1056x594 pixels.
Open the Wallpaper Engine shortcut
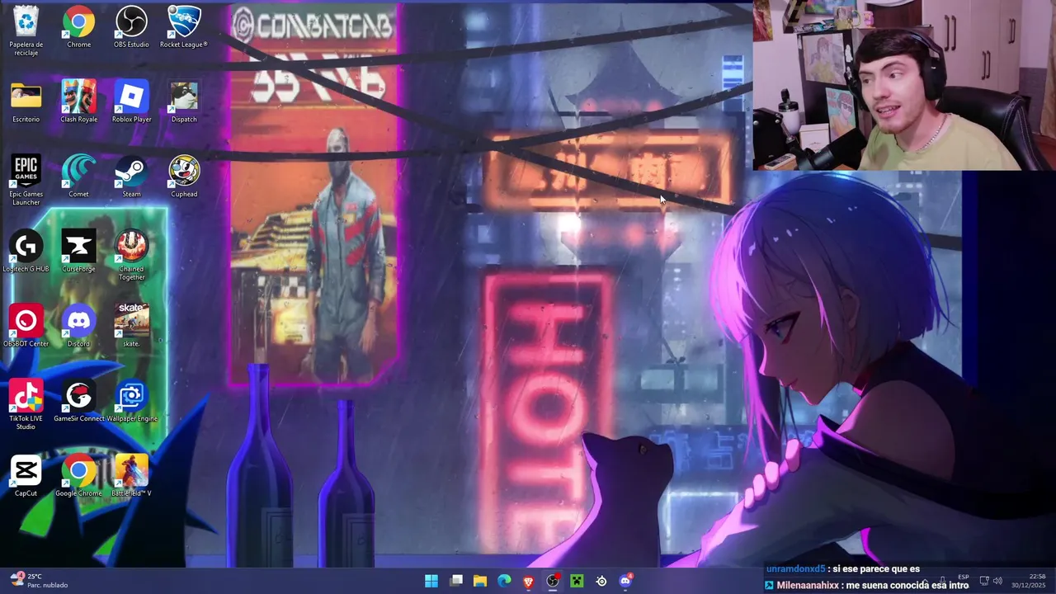tap(131, 401)
